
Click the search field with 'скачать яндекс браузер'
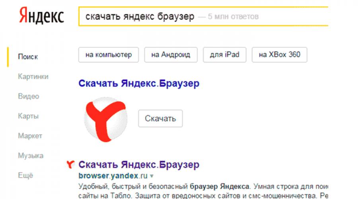(x=203, y=16)
